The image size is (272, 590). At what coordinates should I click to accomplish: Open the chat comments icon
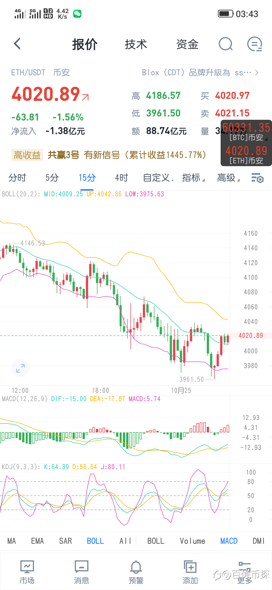(255, 44)
